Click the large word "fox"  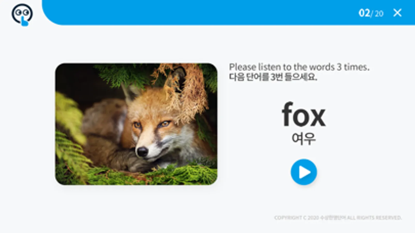[304, 114]
